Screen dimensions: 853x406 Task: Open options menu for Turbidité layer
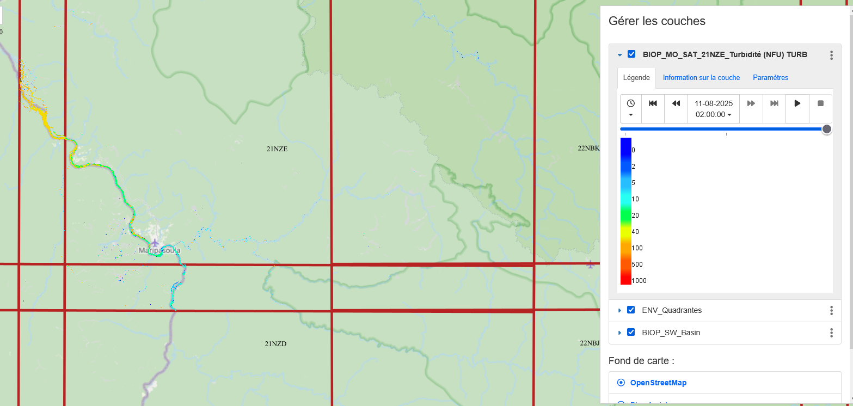[x=831, y=55]
